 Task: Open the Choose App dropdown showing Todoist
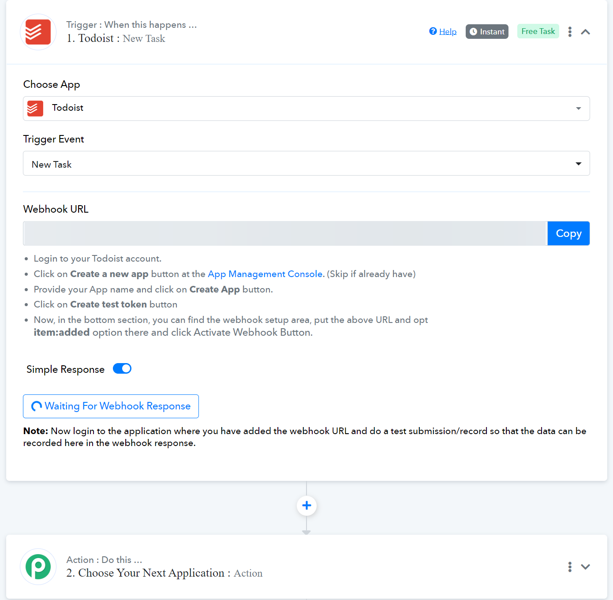pyautogui.click(x=306, y=109)
